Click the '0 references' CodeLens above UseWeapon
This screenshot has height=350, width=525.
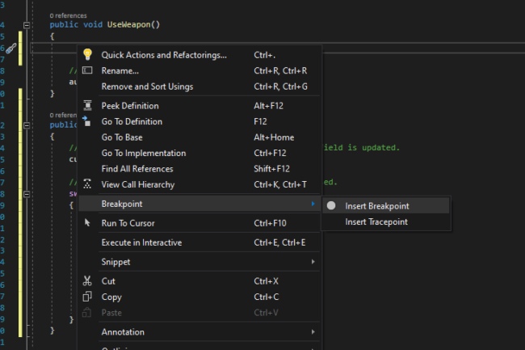(68, 15)
